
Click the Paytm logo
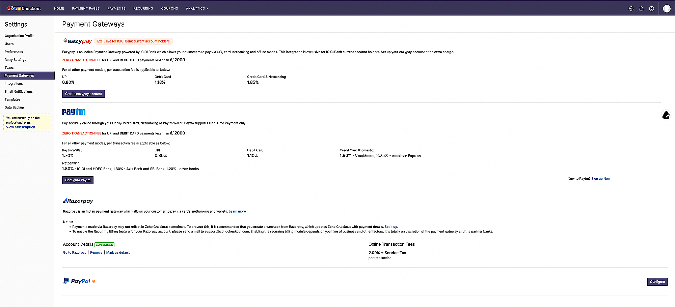(x=74, y=112)
